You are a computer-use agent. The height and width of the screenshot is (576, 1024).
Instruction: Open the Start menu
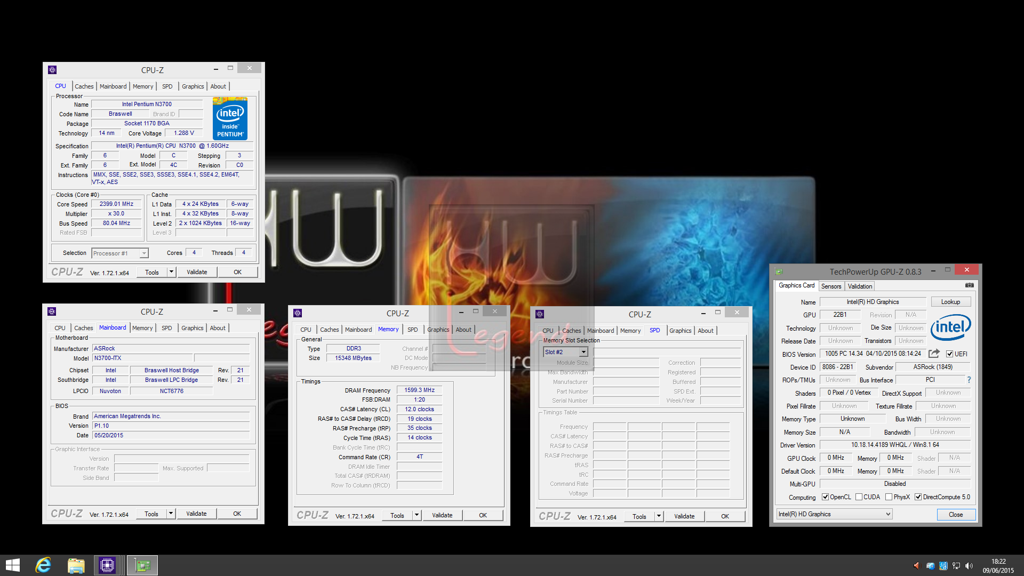[12, 565]
